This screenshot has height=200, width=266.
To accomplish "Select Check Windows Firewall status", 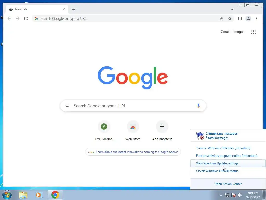I will coord(217,171).
